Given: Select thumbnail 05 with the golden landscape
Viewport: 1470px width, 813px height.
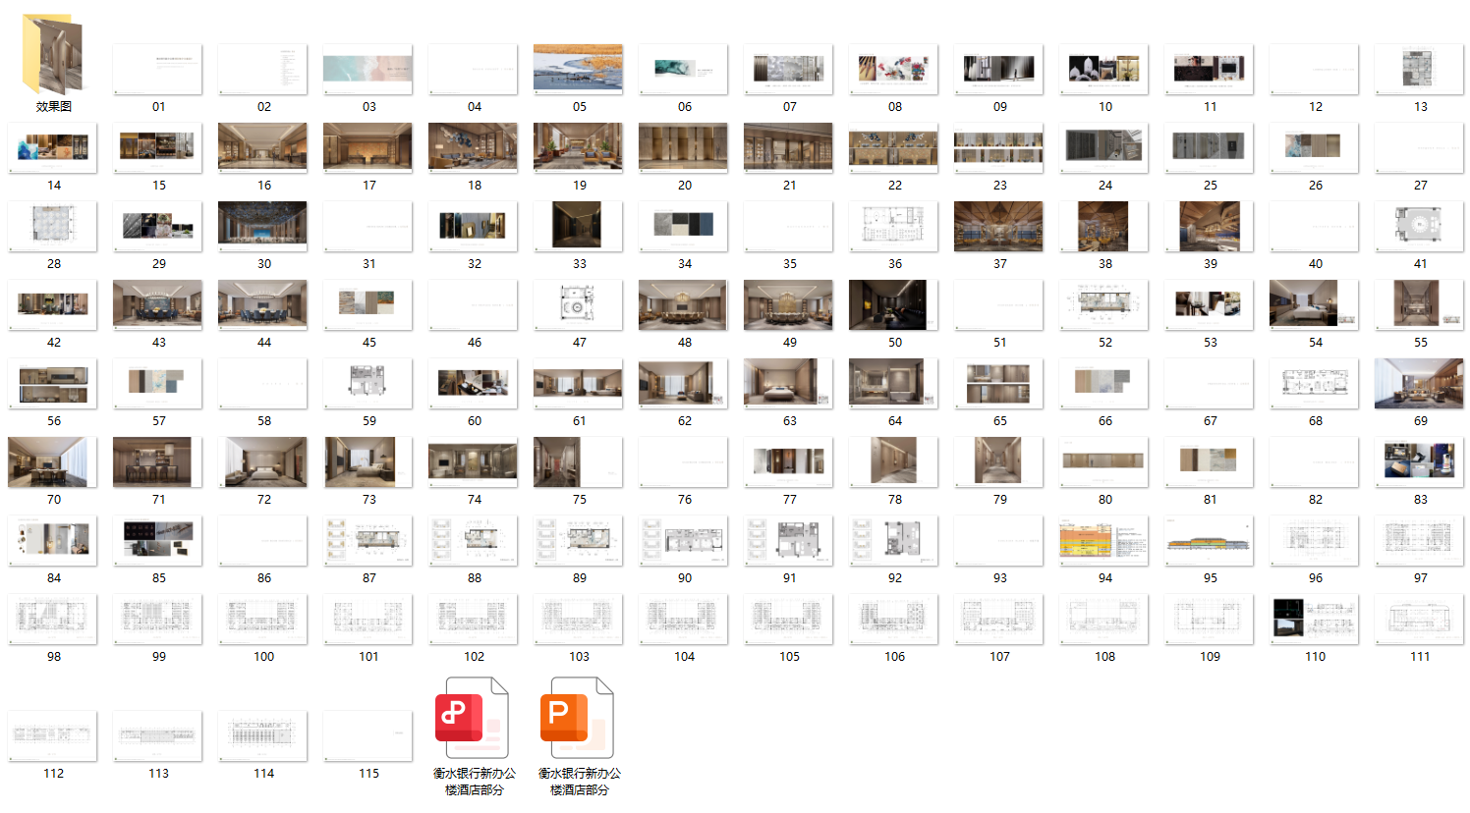Looking at the screenshot, I should click(x=578, y=69).
